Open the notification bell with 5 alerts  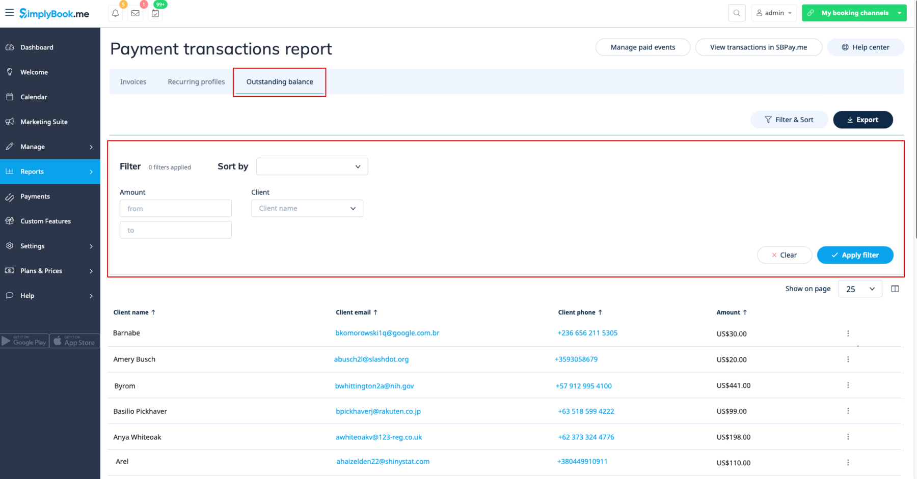(x=115, y=14)
